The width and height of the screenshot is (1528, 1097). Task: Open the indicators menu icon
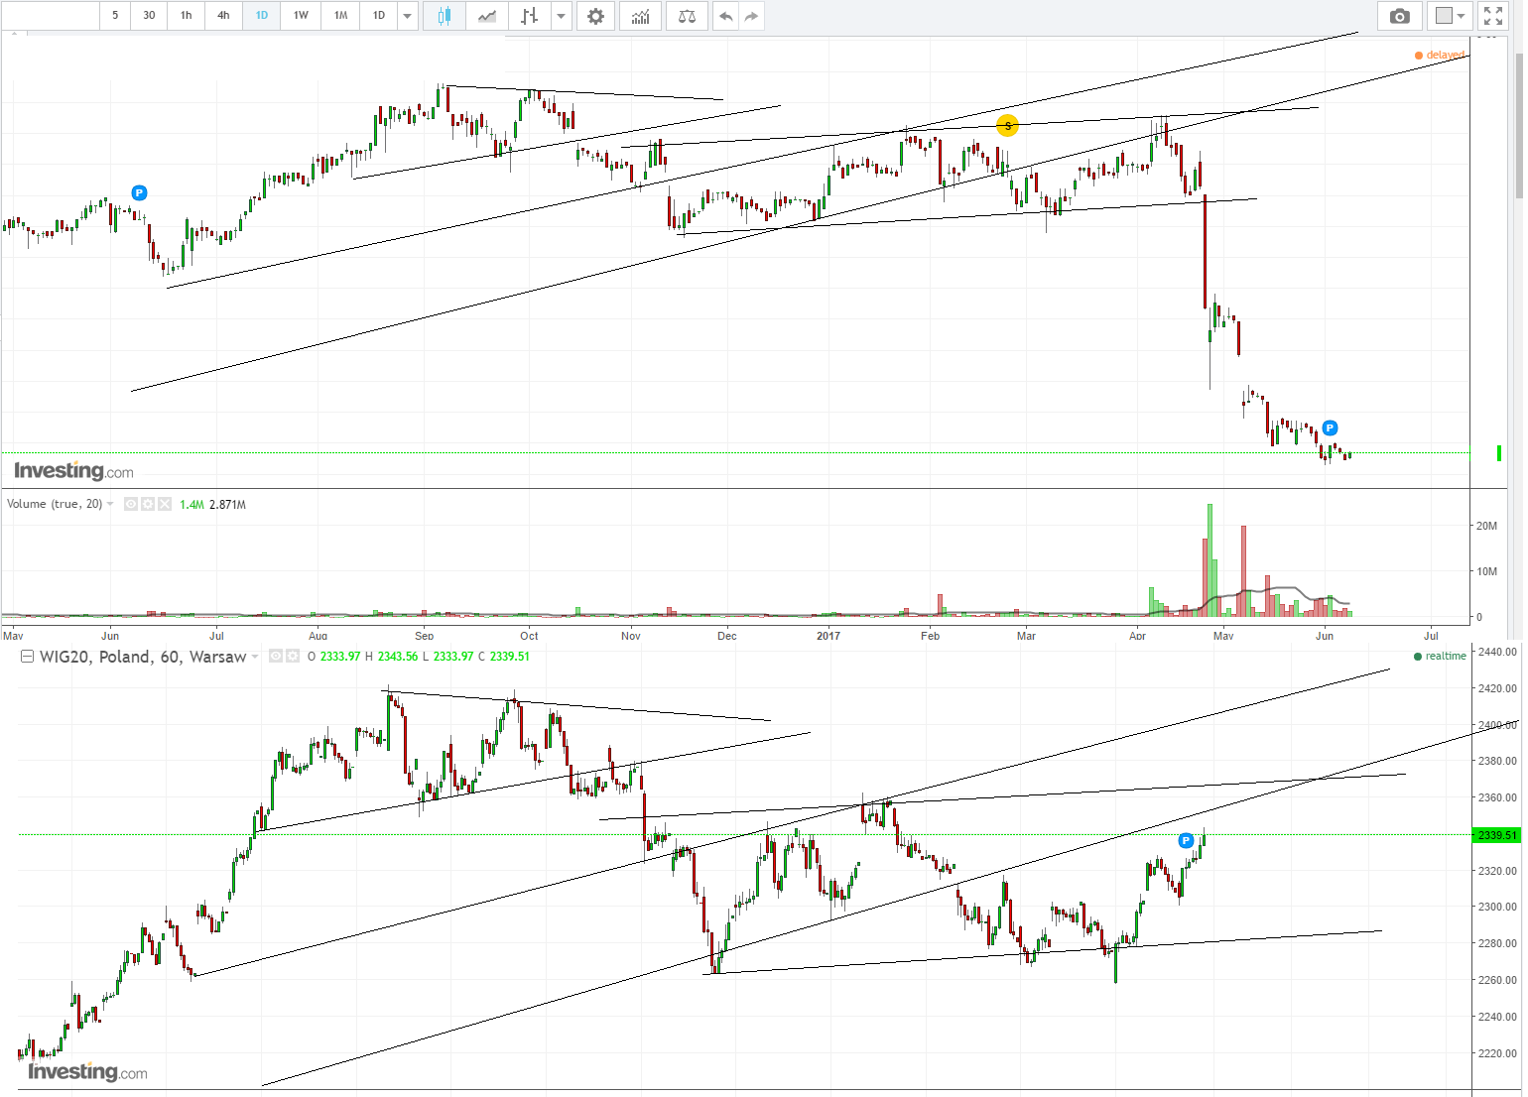click(x=641, y=16)
